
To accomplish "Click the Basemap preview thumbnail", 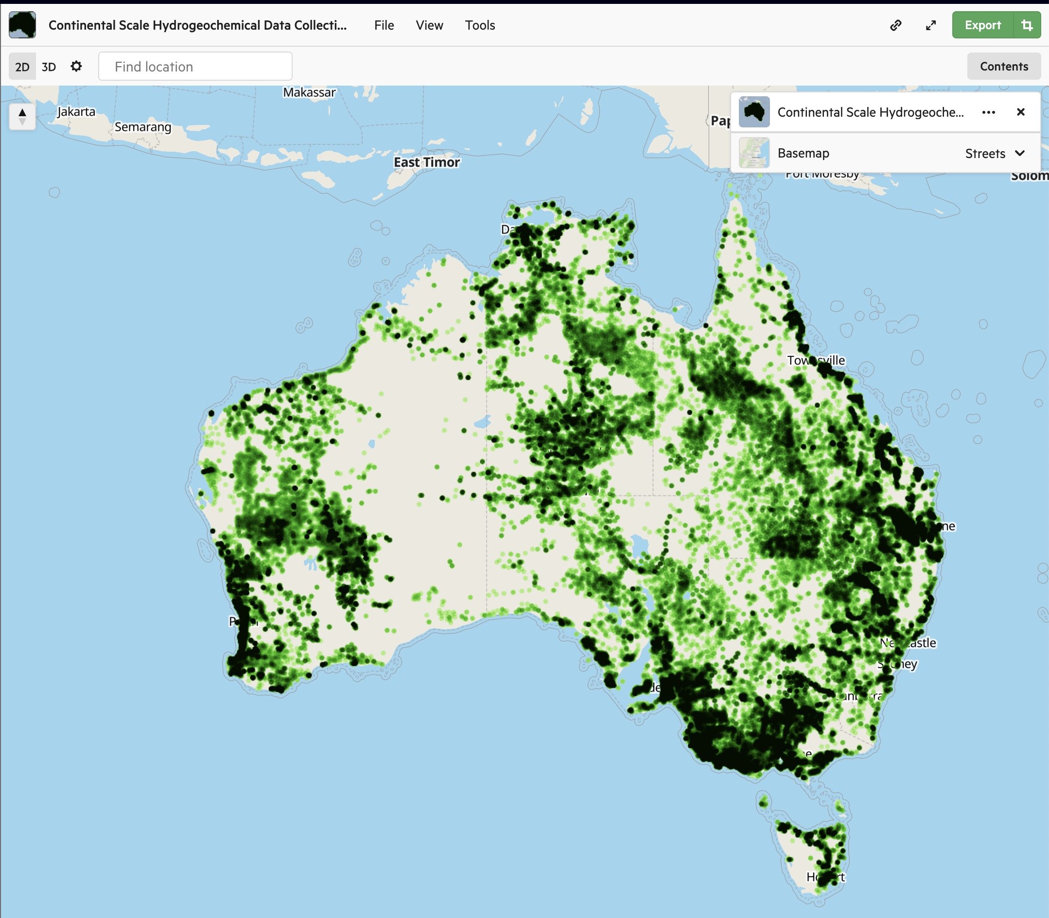I will (x=754, y=153).
